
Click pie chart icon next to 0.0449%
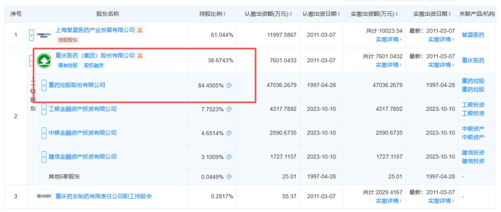coord(229,176)
